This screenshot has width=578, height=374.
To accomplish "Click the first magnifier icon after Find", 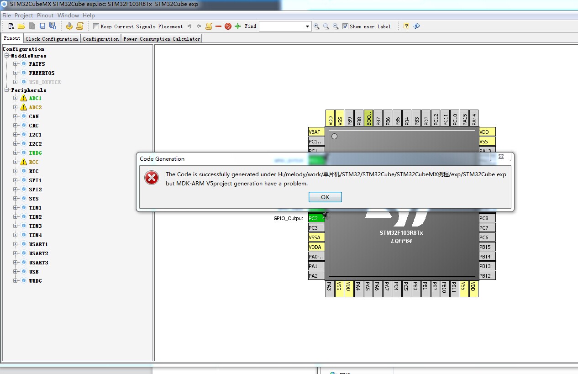I will [316, 26].
